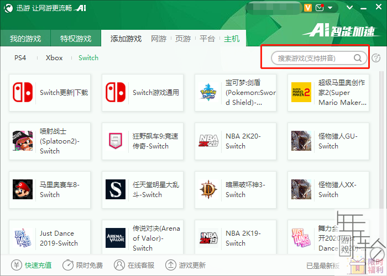This screenshot has width=387, height=276.
Task: Open the help question mark icon
Action: coord(376,58)
